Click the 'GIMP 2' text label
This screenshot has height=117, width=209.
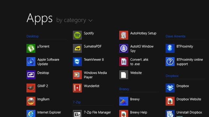43,86
